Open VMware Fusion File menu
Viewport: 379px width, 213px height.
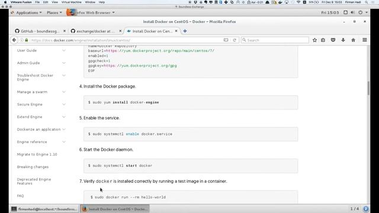37,2
